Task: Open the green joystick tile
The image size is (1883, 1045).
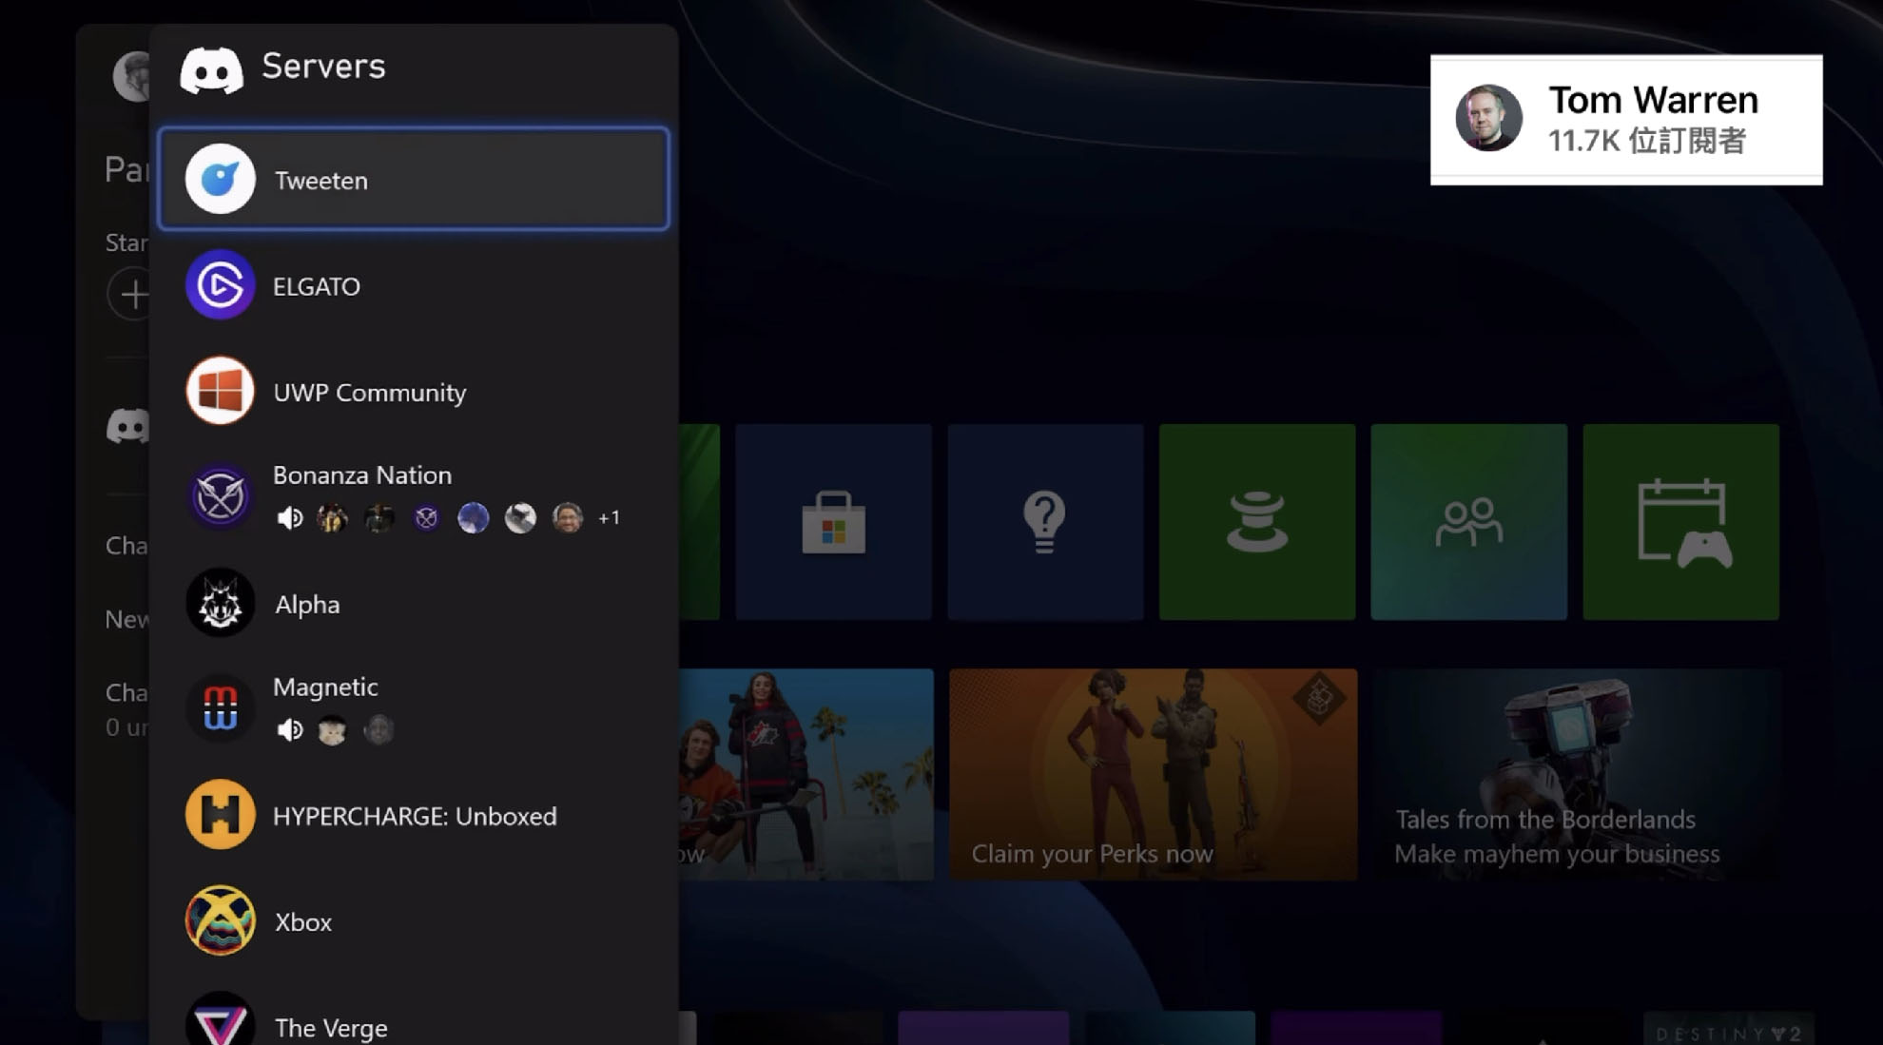Action: (x=1257, y=522)
